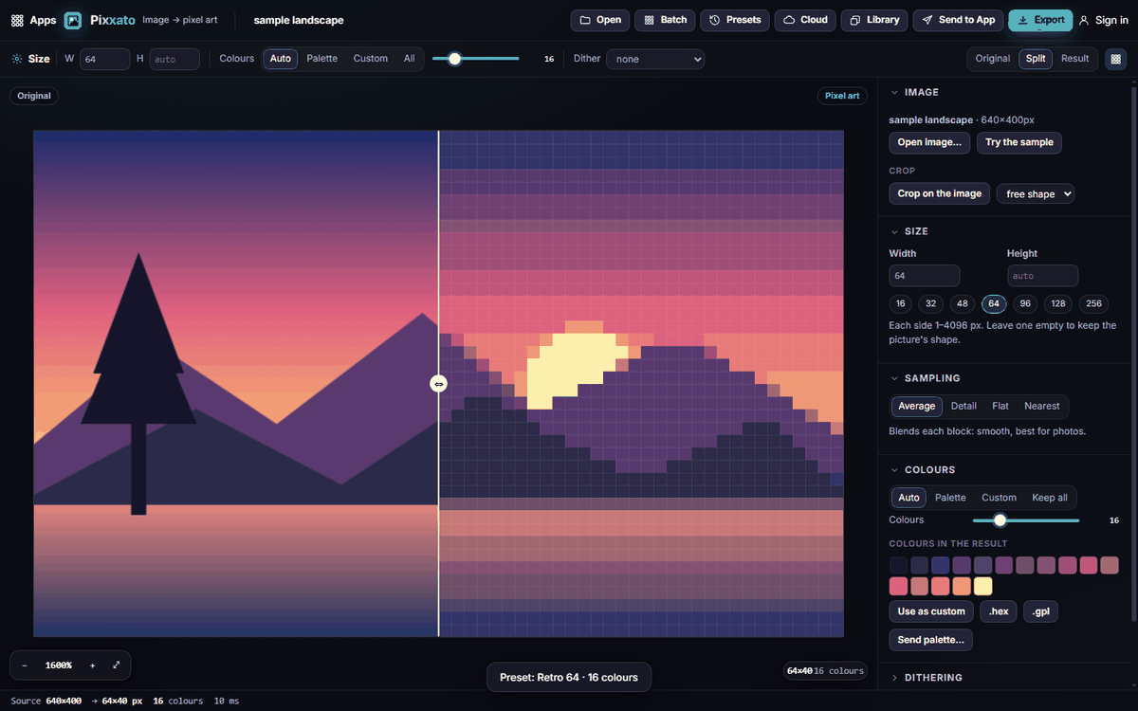The width and height of the screenshot is (1138, 711).
Task: Click the toolbar W width field
Action: (x=104, y=59)
